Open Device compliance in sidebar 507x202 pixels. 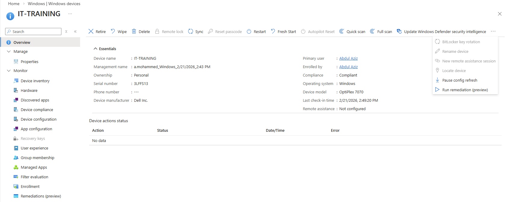tap(37, 110)
